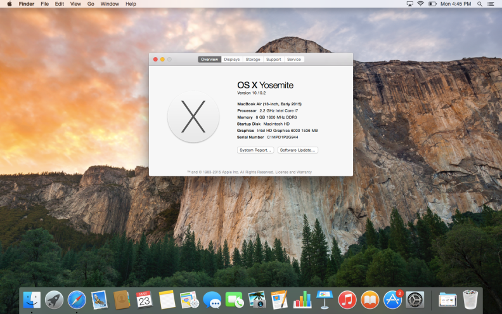Open the Messages app in dock
This screenshot has width=502, height=314.
click(212, 300)
